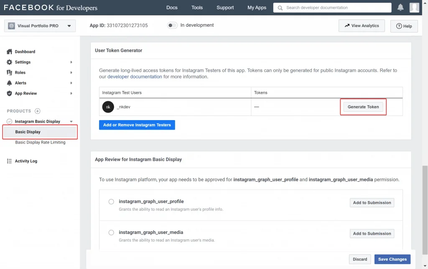Add a product with the plus icon
Viewport: 428px width, 269px height.
tap(38, 111)
